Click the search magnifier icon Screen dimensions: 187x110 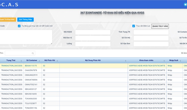[x=33, y=53]
